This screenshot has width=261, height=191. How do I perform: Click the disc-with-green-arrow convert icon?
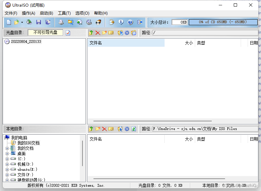pos(79,22)
